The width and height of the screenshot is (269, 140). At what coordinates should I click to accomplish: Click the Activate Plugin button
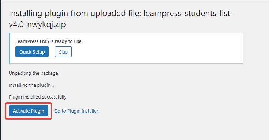click(29, 111)
